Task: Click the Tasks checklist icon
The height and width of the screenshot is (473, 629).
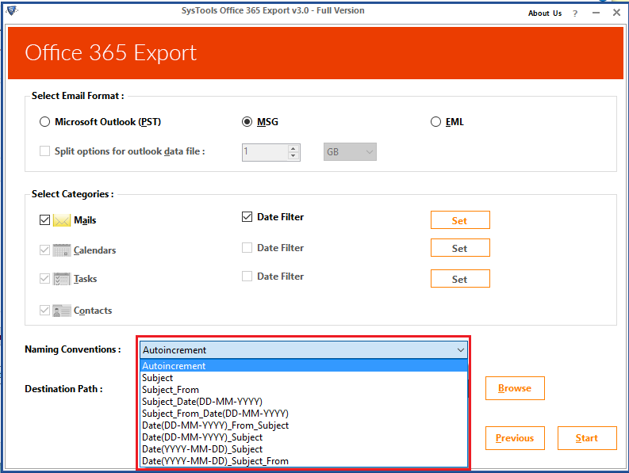Action: point(62,279)
